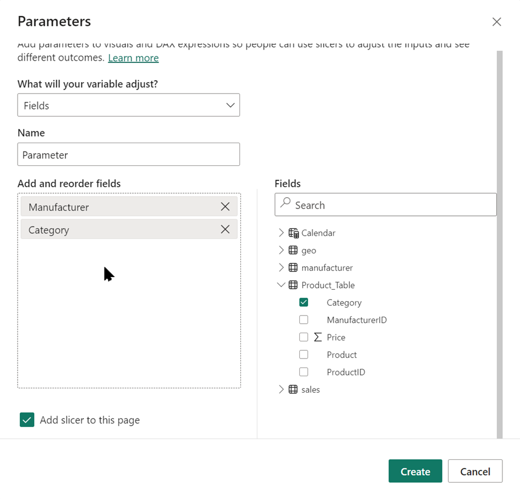Click the search magnifier icon in Fields

pos(285,203)
